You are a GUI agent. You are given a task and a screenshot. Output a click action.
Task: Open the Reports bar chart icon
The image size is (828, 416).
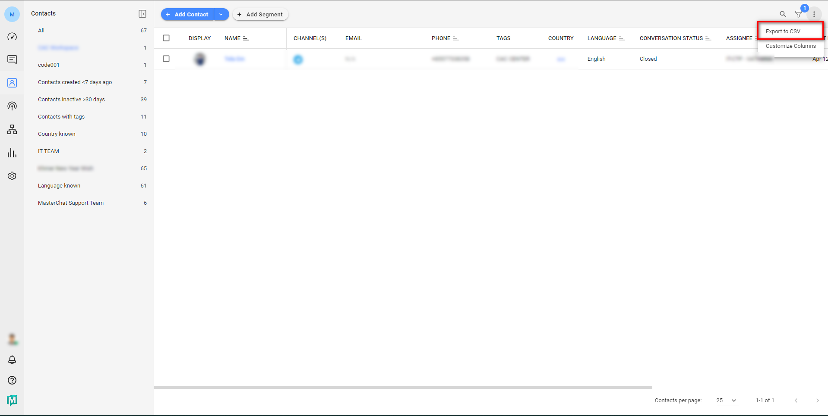(12, 153)
